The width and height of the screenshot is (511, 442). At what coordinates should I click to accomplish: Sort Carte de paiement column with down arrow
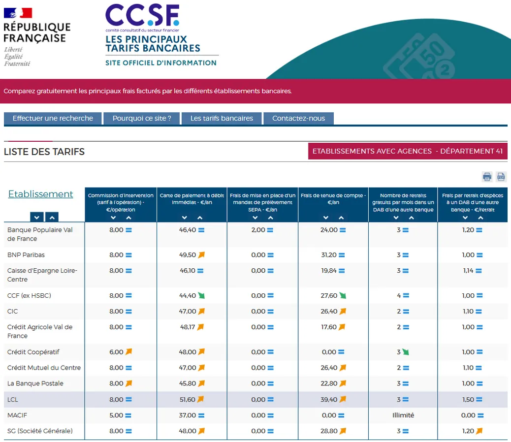point(185,218)
